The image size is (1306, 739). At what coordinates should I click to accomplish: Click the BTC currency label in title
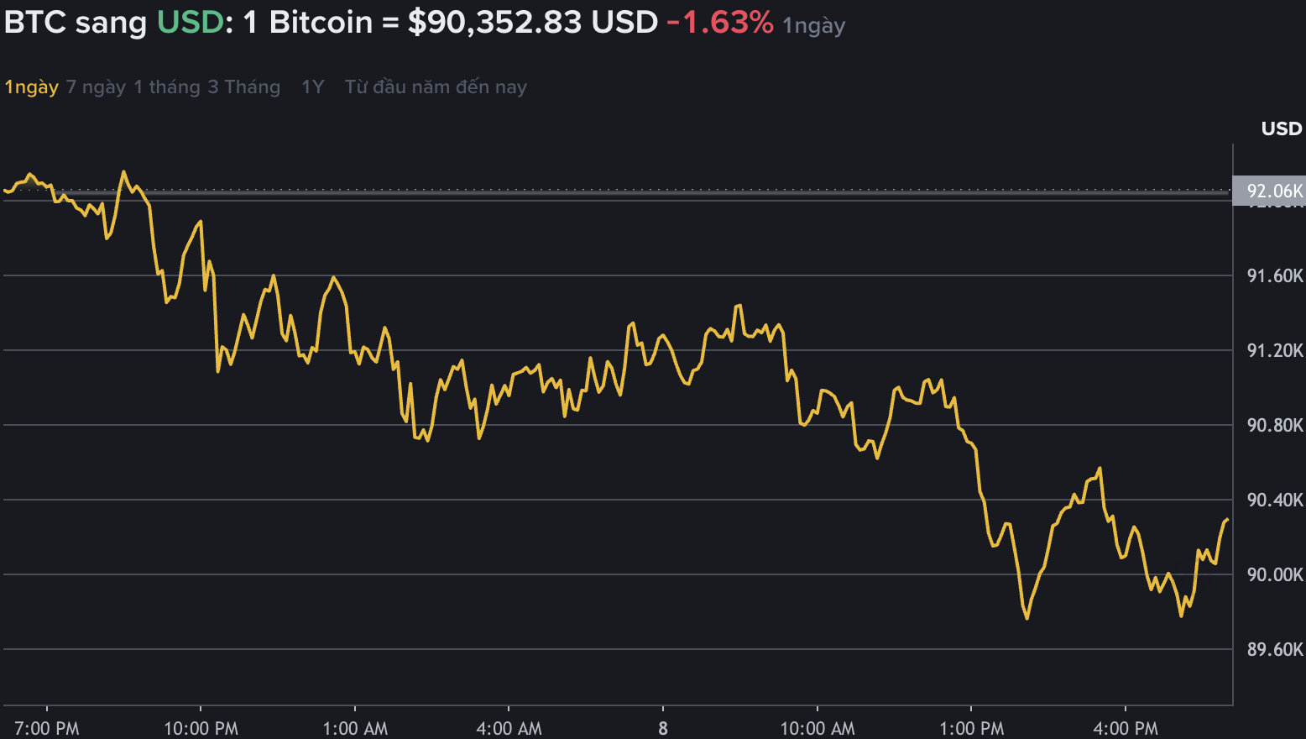[x=37, y=22]
